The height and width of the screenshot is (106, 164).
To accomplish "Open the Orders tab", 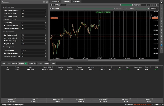I will point(32,64).
